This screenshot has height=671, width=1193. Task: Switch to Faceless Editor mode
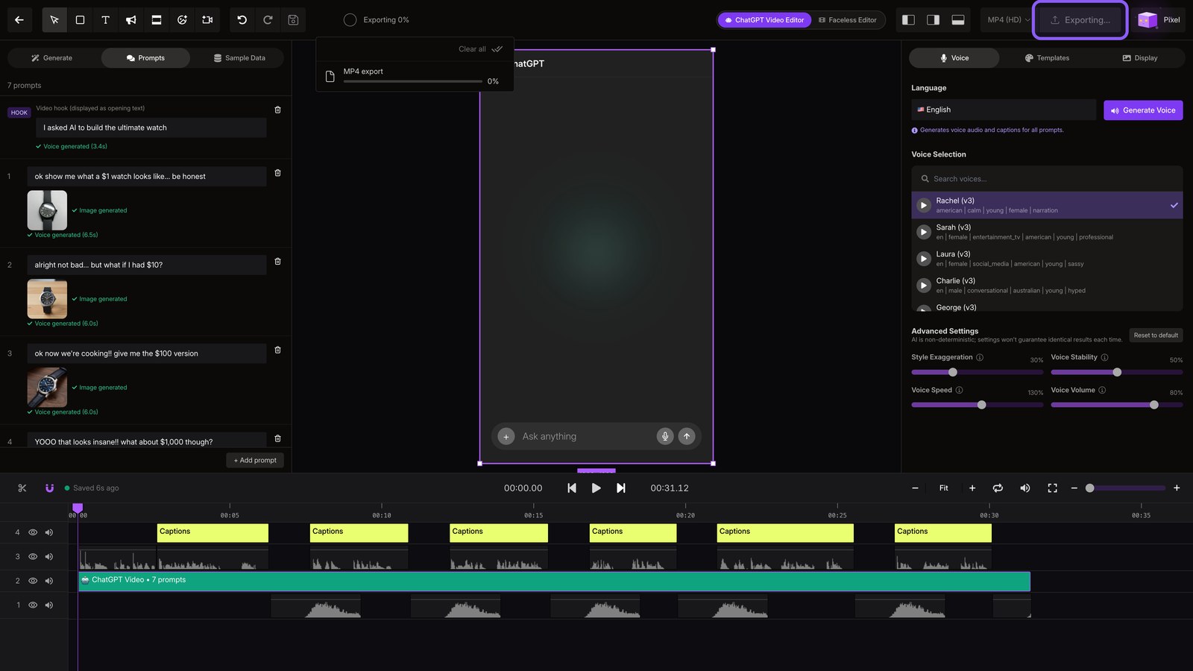(x=848, y=20)
